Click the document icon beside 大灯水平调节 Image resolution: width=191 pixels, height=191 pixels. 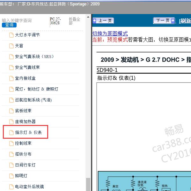click(11, 35)
